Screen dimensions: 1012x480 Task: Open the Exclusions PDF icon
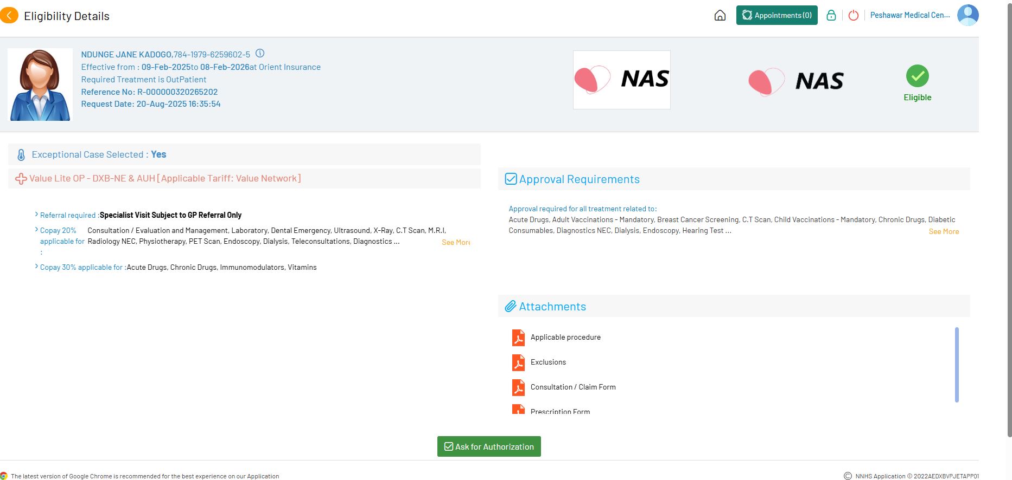tap(518, 362)
